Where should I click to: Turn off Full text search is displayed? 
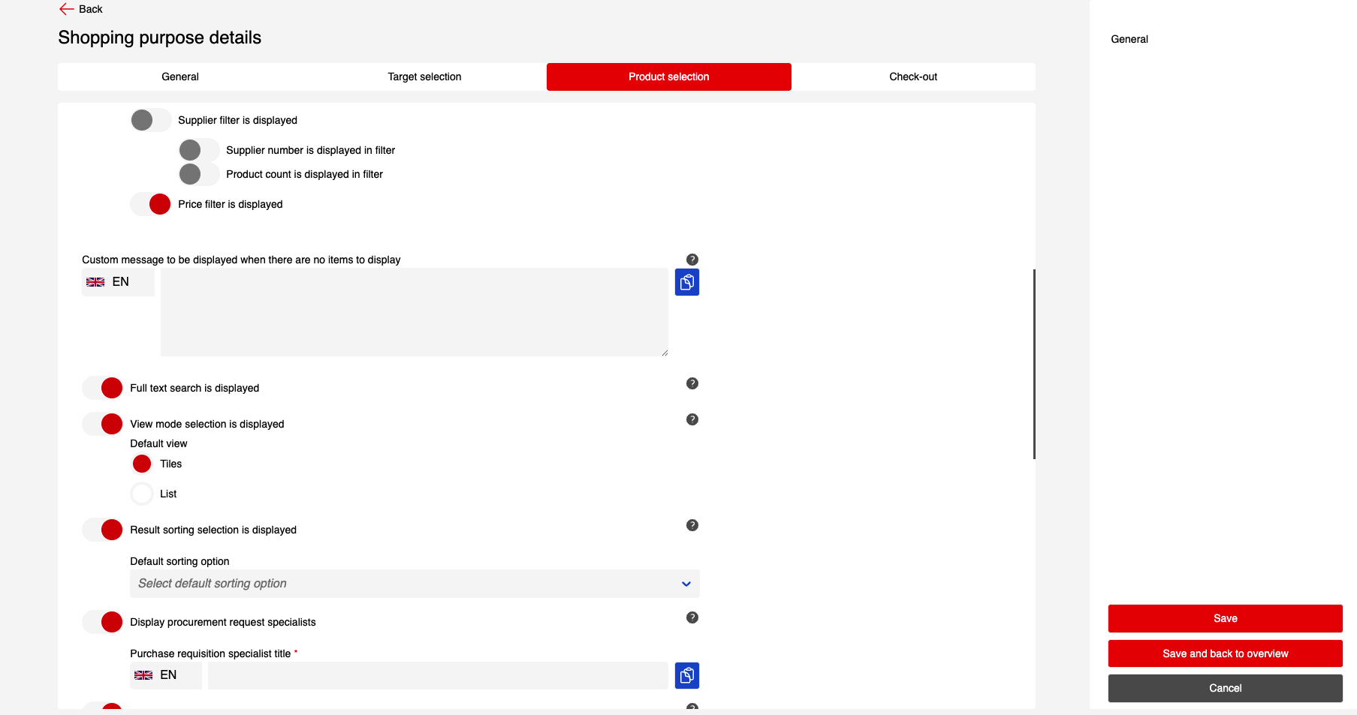(102, 388)
